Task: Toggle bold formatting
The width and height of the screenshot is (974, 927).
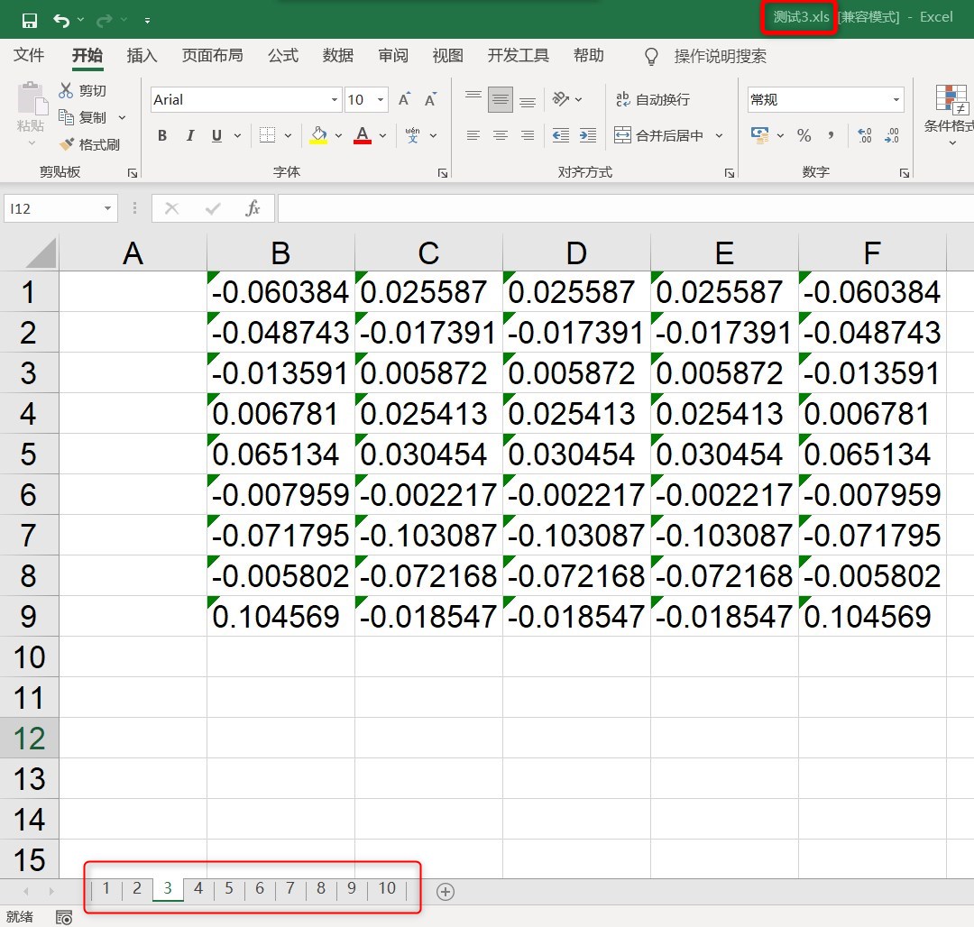Action: click(162, 135)
